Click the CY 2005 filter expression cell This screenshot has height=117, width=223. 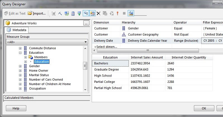tap(212, 41)
